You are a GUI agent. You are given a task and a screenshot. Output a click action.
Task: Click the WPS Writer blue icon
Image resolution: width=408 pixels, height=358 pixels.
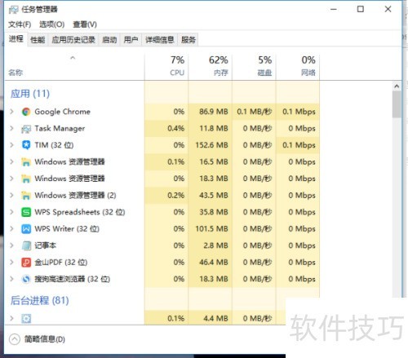coord(26,229)
